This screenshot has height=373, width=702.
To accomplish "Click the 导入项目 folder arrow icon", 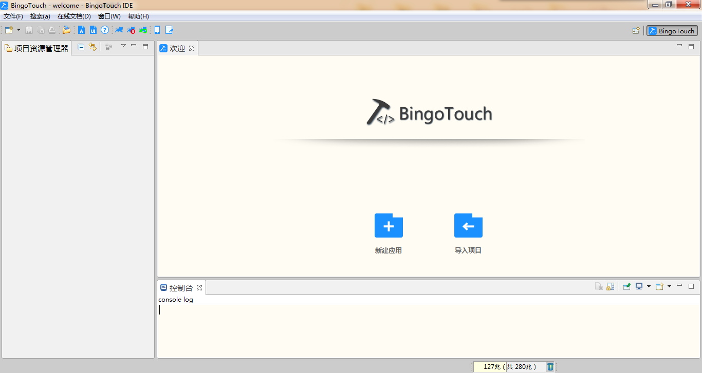I will click(468, 226).
